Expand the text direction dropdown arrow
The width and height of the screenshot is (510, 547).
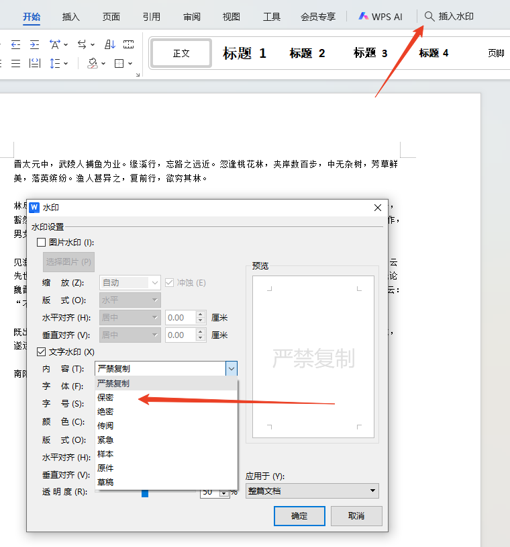click(93, 44)
